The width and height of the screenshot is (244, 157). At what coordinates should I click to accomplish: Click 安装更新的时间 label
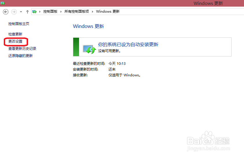point(85,69)
